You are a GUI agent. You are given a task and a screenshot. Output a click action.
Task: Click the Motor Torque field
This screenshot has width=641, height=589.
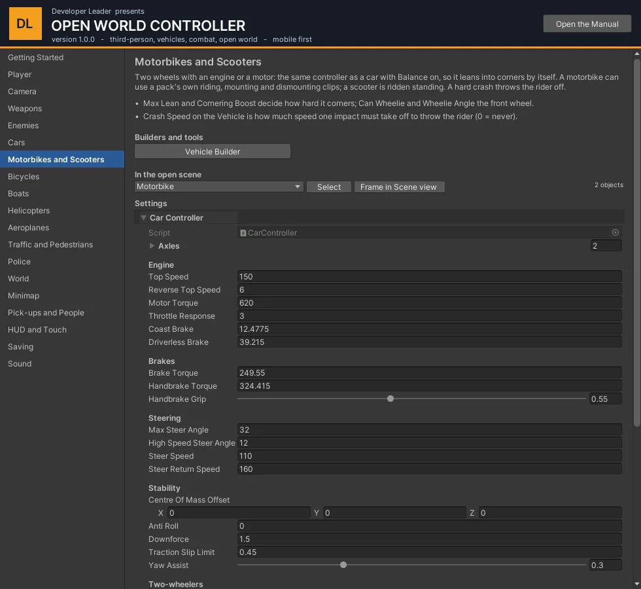(429, 302)
